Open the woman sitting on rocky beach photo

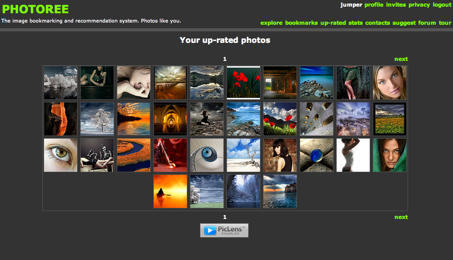coord(207,119)
